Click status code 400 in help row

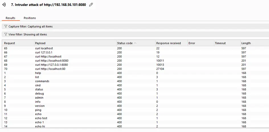tap(119, 73)
